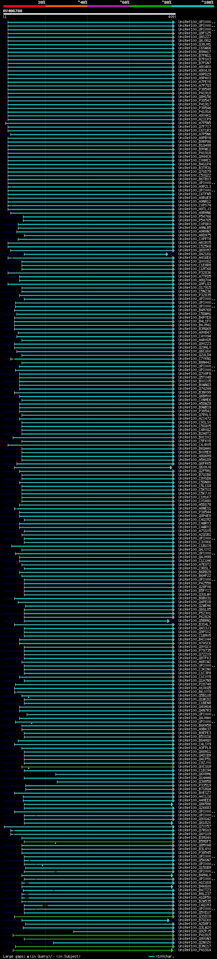This screenshot has width=217, height=959.
Task: Click UniRef100_C5XQZ2 label
Action: click(195, 175)
